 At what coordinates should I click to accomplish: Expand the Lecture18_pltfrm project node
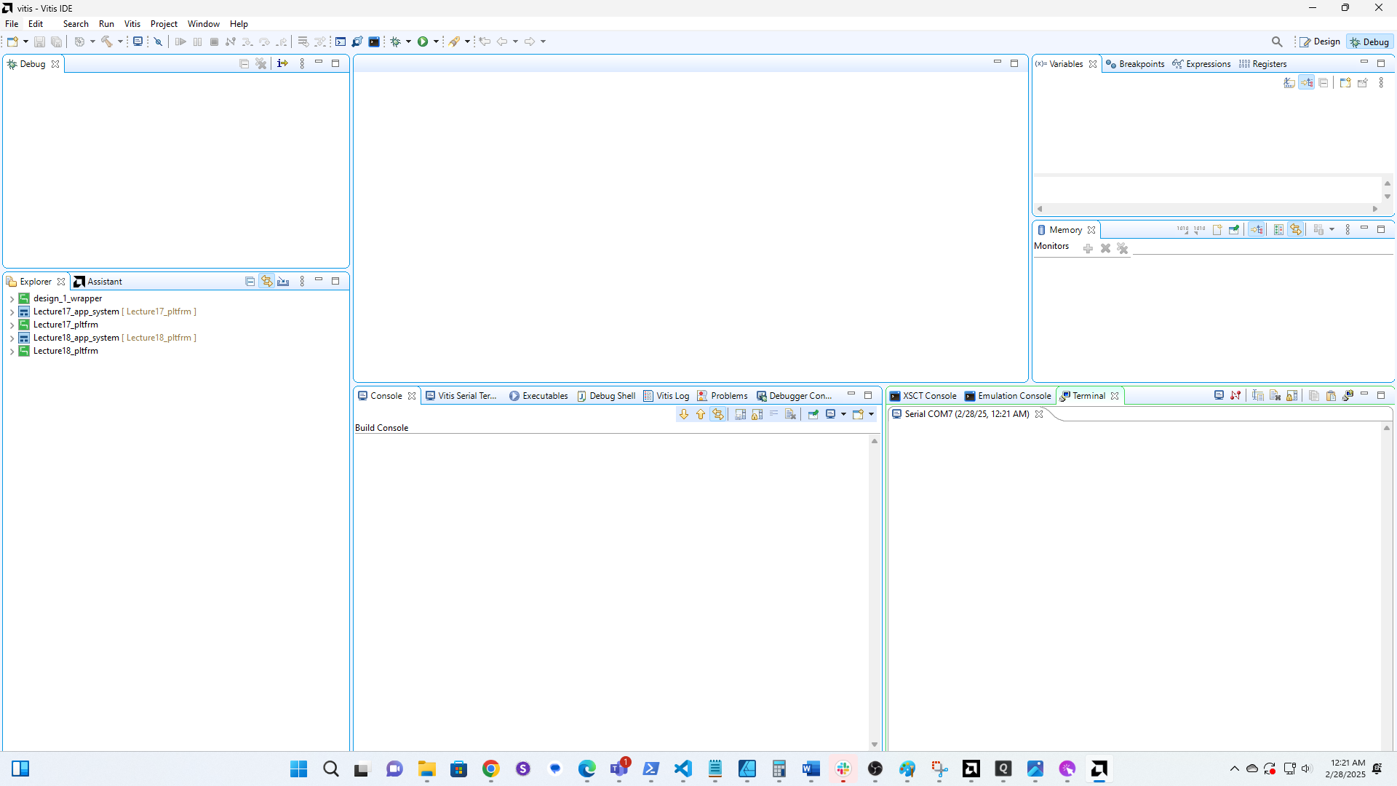(12, 351)
